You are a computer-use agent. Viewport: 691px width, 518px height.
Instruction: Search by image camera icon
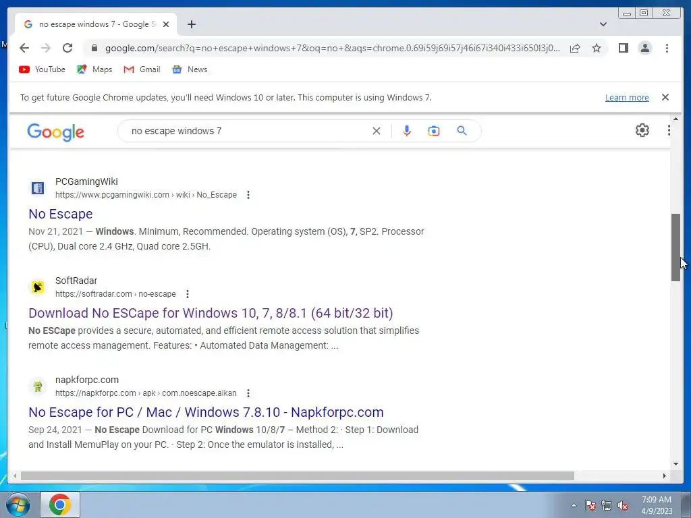434,131
